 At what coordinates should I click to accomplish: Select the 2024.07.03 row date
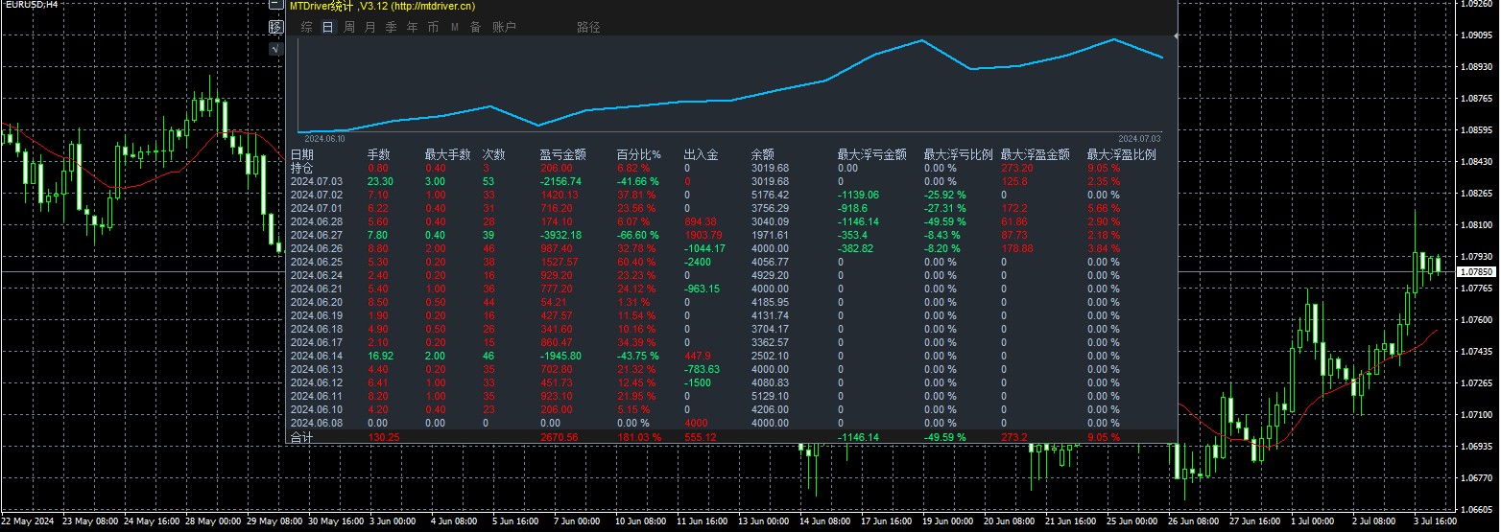pos(316,180)
